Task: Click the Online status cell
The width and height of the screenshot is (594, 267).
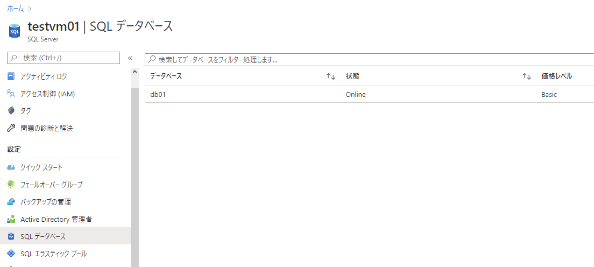Action: pos(355,94)
